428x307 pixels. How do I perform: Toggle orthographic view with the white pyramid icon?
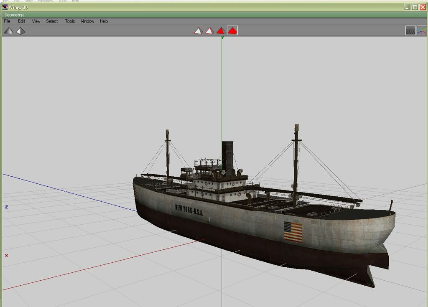[20, 31]
